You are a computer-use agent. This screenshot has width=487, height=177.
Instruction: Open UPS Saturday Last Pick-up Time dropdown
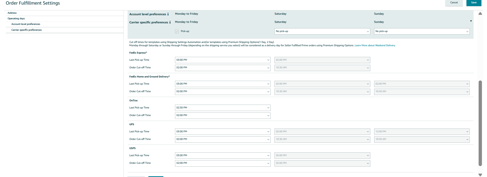pyautogui.click(x=322, y=132)
